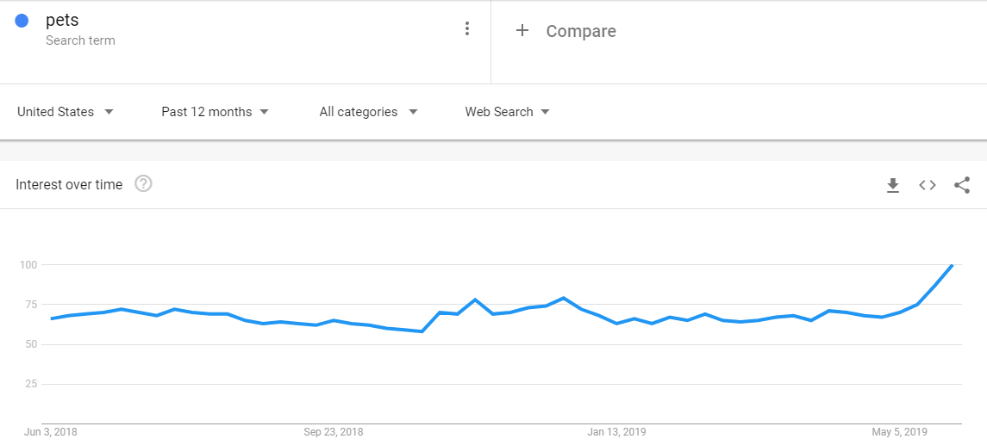Click the Compare button to add term
This screenshot has width=987, height=445.
581,32
